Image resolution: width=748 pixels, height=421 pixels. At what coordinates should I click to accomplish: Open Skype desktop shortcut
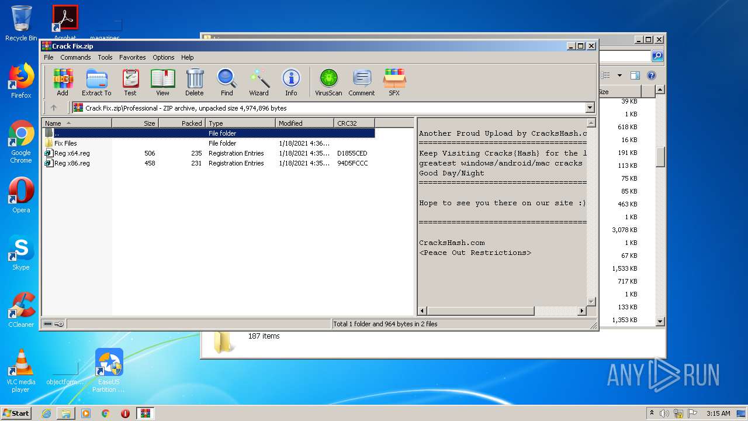(x=21, y=253)
